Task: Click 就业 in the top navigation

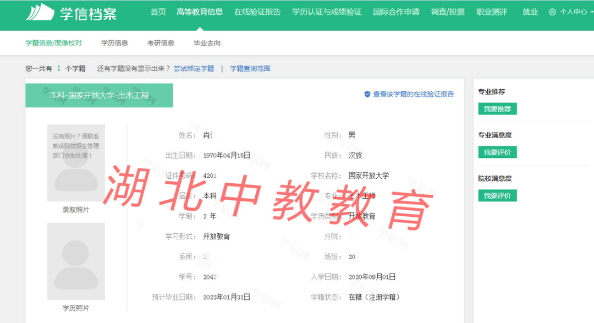Action: pos(530,12)
